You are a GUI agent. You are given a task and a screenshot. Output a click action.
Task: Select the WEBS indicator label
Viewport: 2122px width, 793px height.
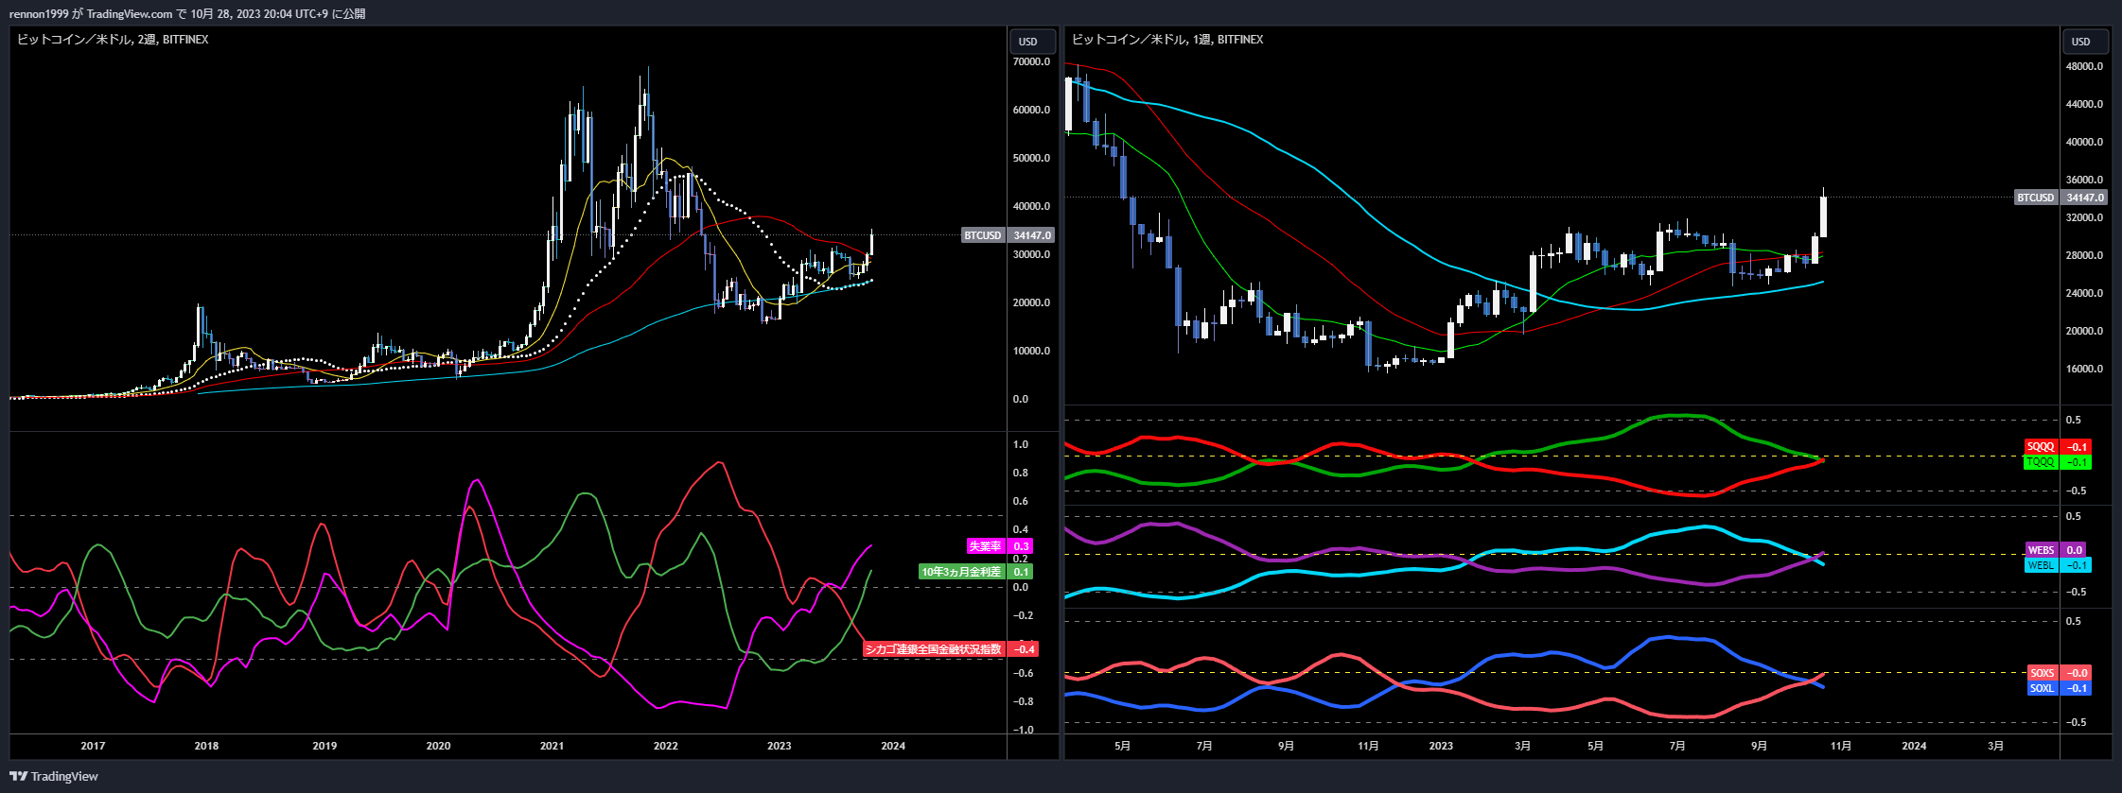point(2042,550)
